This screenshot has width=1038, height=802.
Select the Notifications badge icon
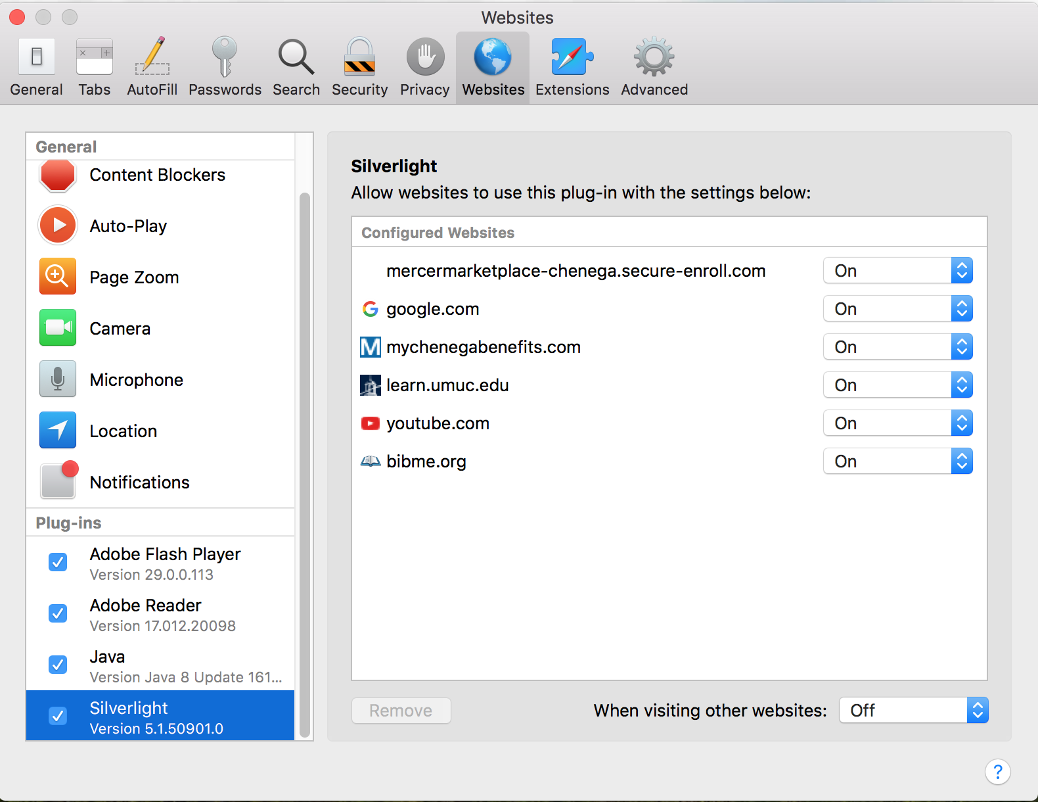click(58, 481)
